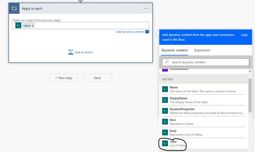Select the body dynamic content entry
255x152 pixels.
(203, 133)
